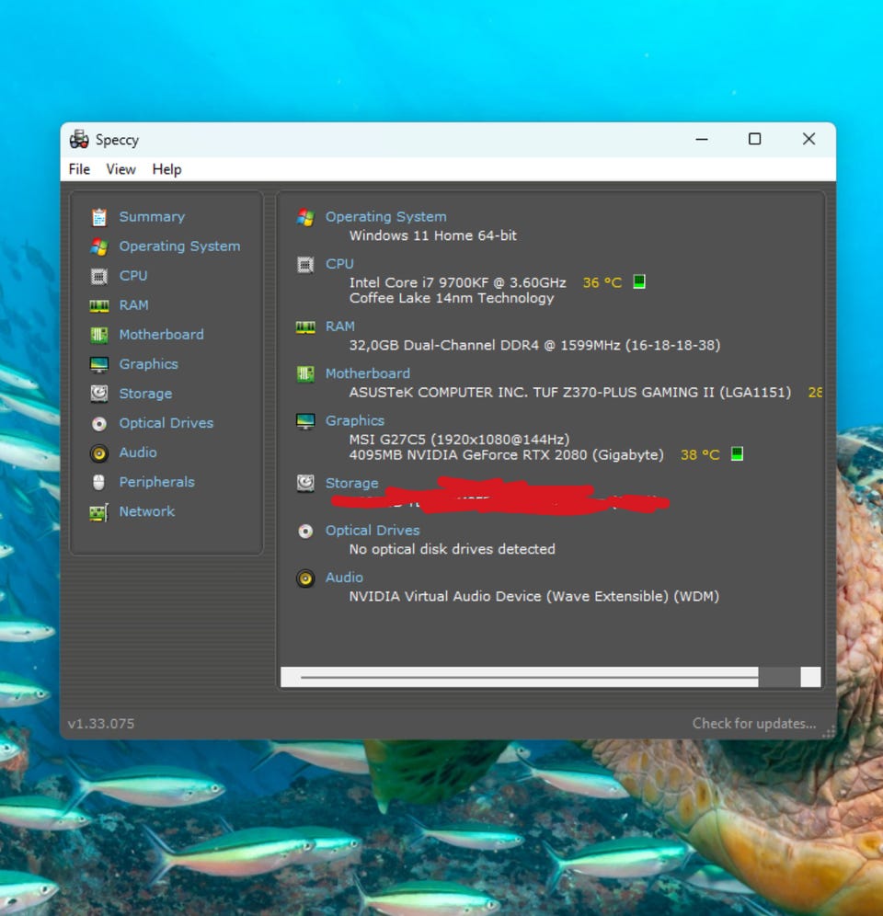Click the CPU chip icon in sidebar
Viewport: 883px width, 916px height.
pos(99,276)
